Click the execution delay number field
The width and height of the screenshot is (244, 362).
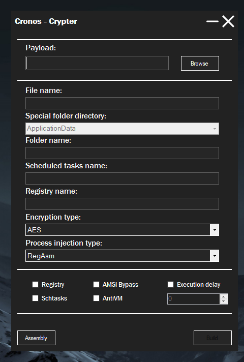click(194, 299)
